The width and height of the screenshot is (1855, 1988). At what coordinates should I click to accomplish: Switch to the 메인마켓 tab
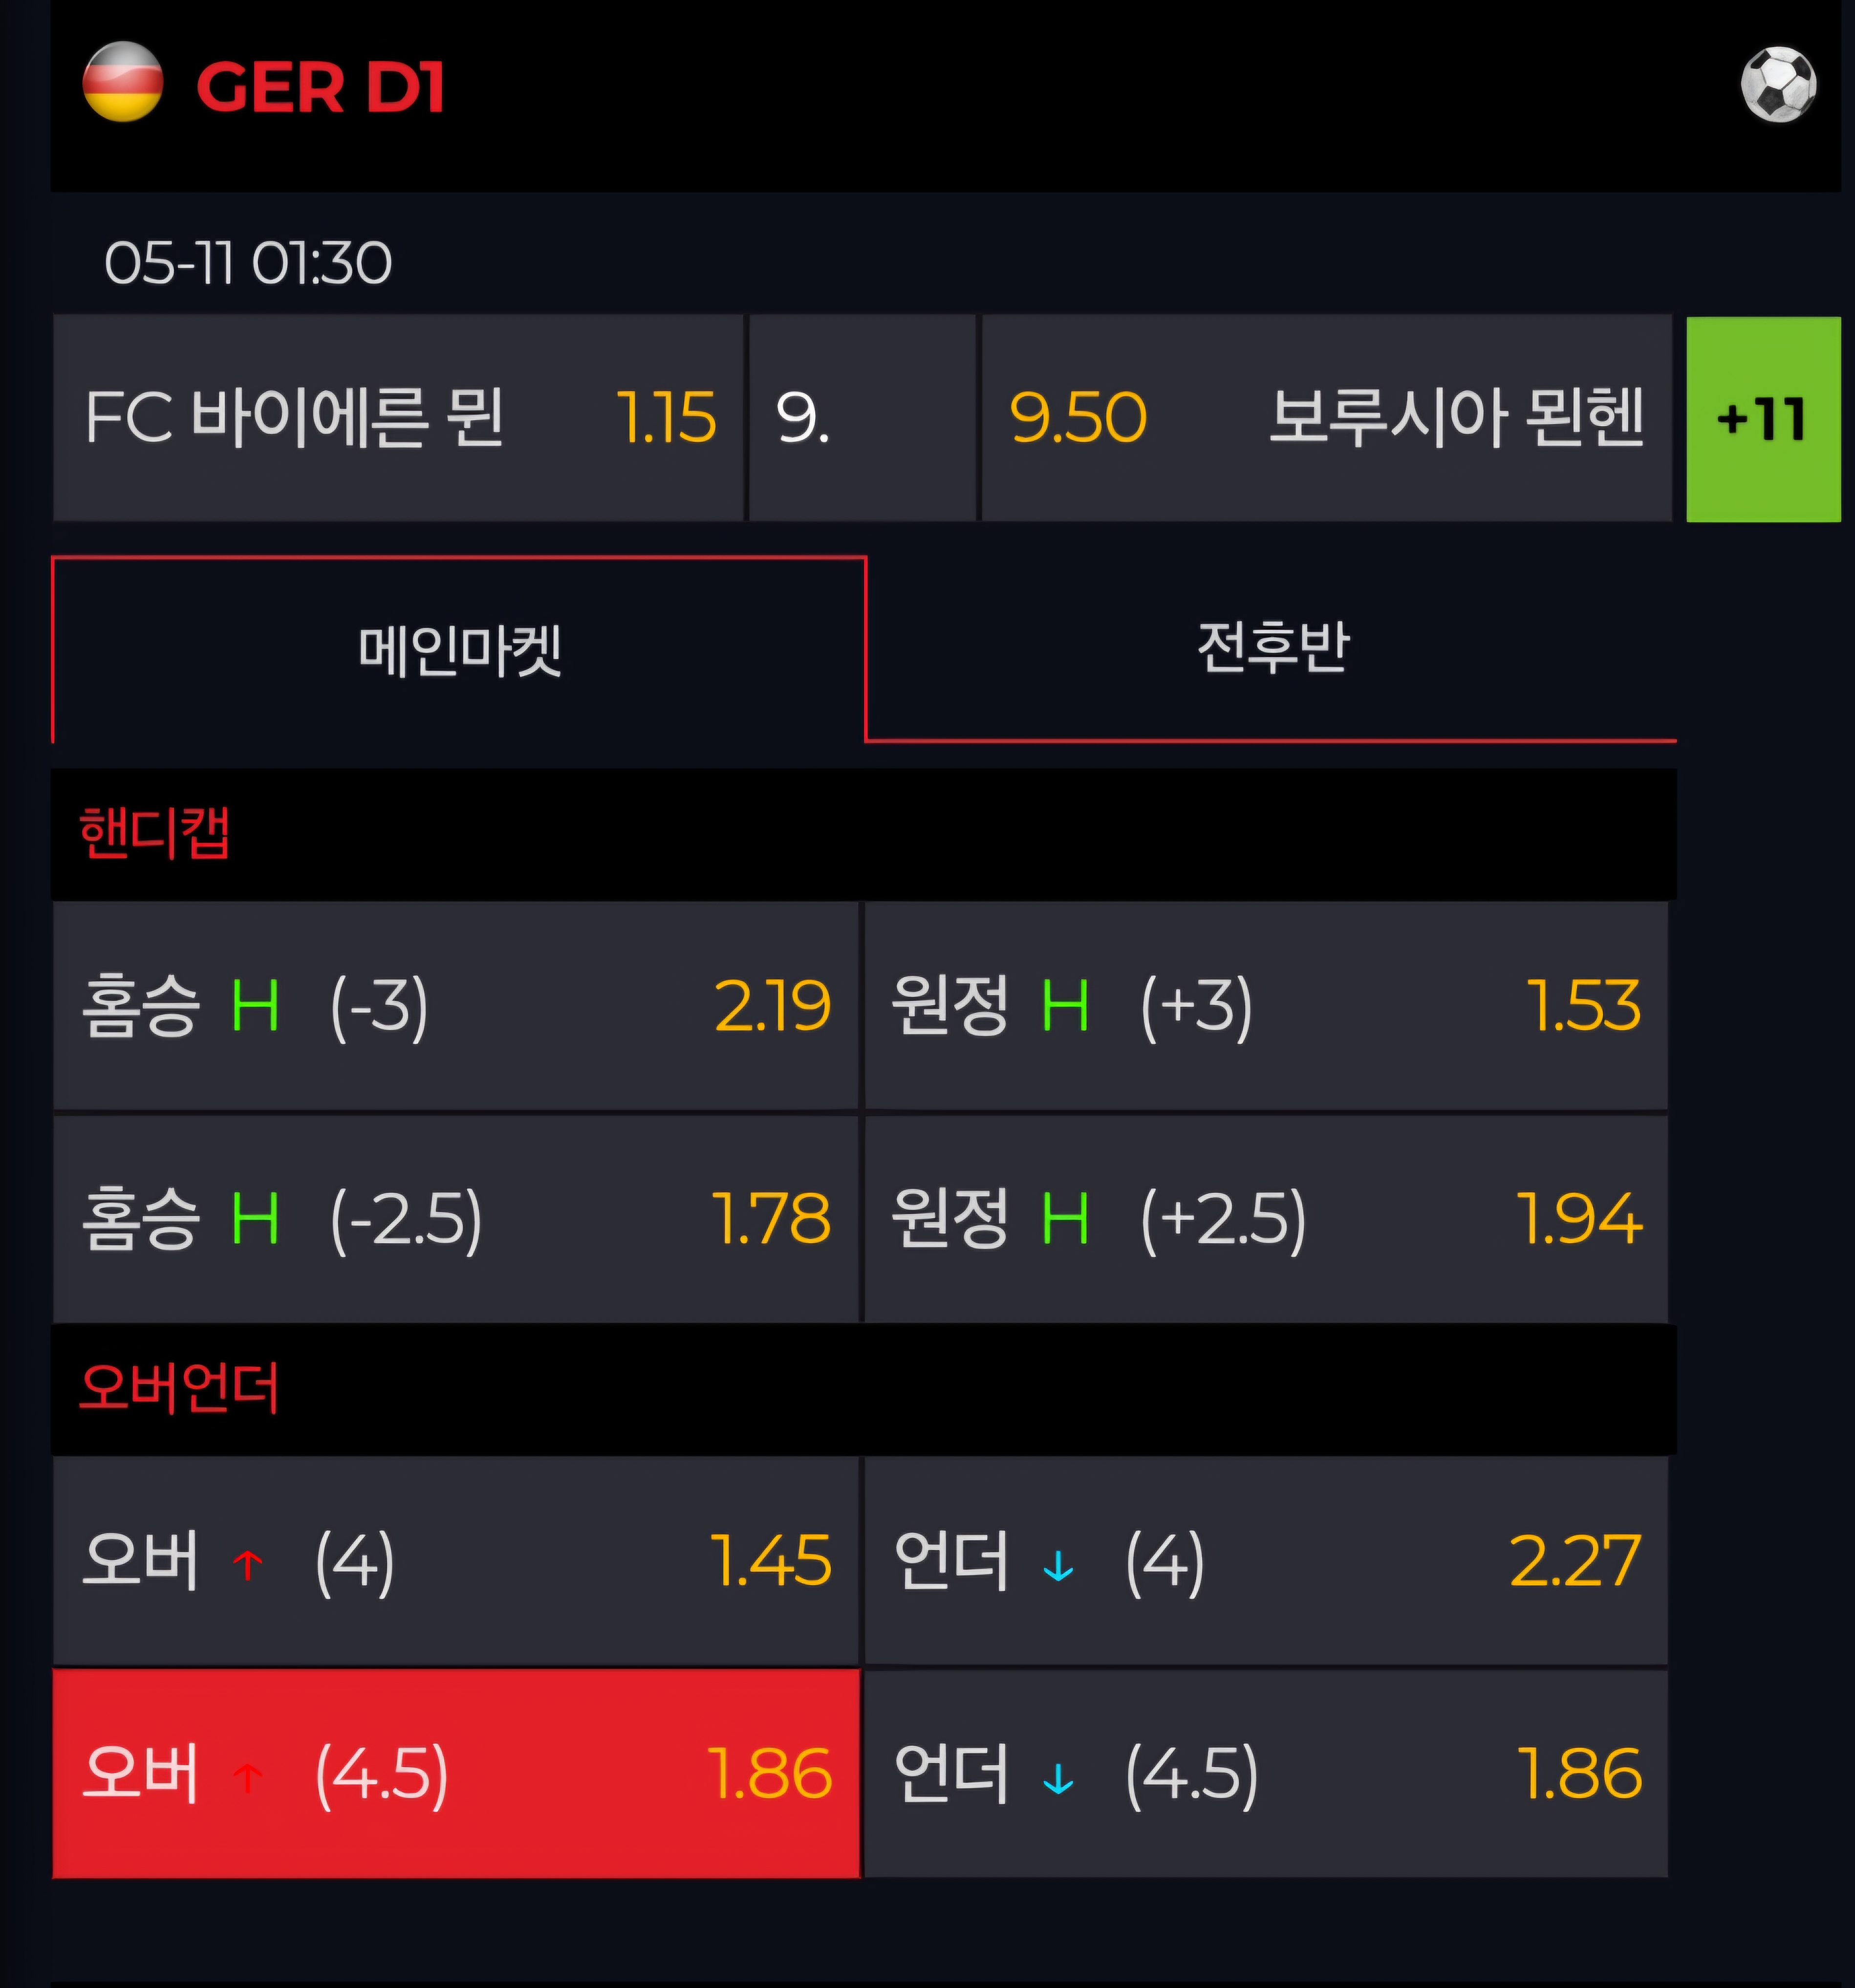(x=459, y=650)
